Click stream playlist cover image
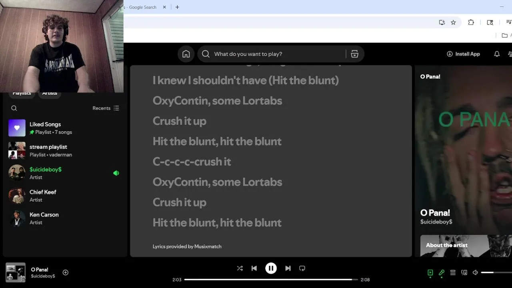The height and width of the screenshot is (288, 512). point(17,151)
